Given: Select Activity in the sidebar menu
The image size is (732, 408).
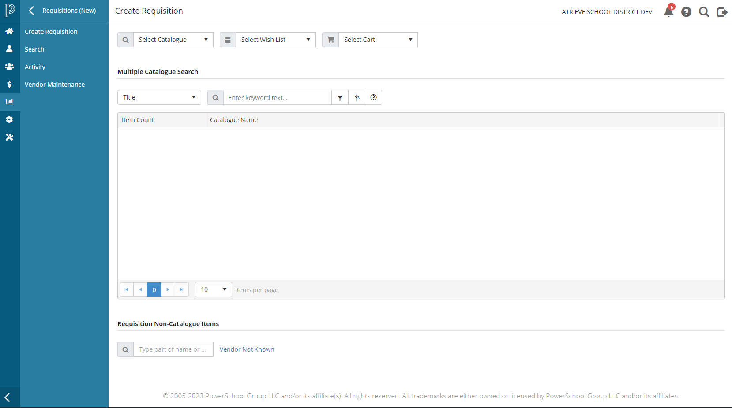Looking at the screenshot, I should (x=35, y=67).
